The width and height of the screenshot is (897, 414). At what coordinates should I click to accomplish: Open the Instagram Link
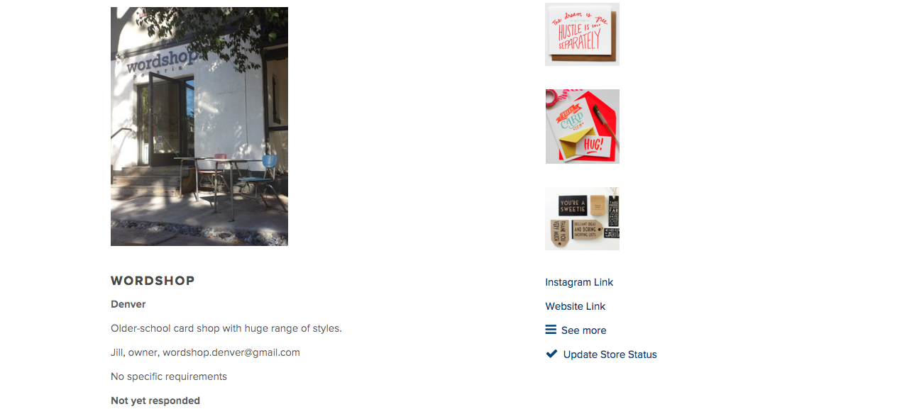pos(579,282)
